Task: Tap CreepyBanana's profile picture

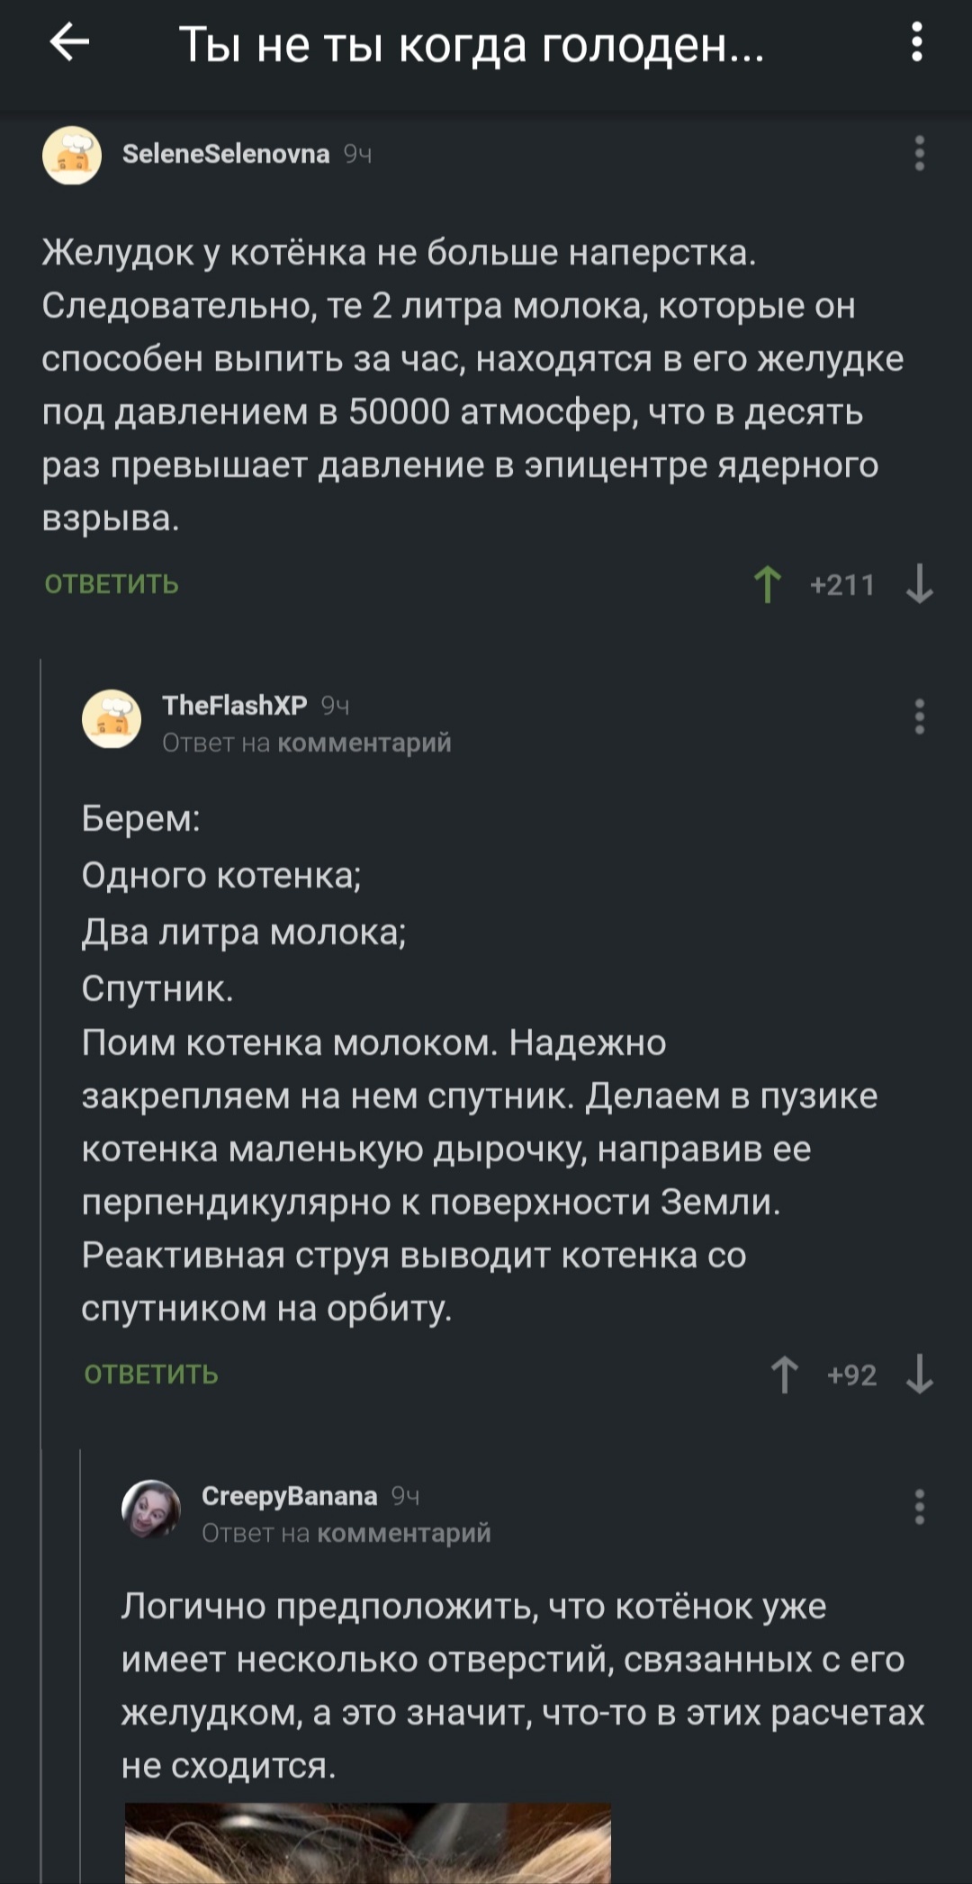Action: coord(151,1509)
